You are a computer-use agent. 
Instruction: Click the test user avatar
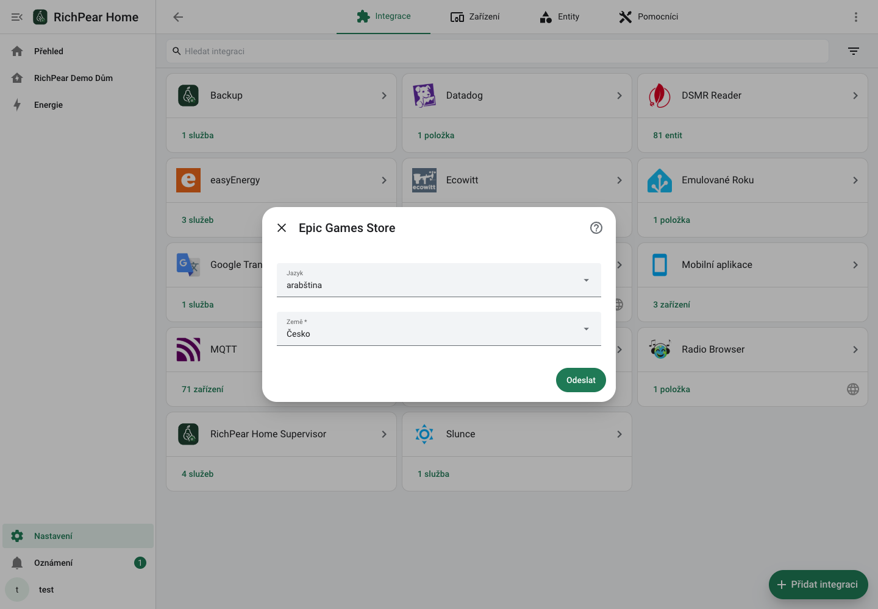[x=17, y=590]
